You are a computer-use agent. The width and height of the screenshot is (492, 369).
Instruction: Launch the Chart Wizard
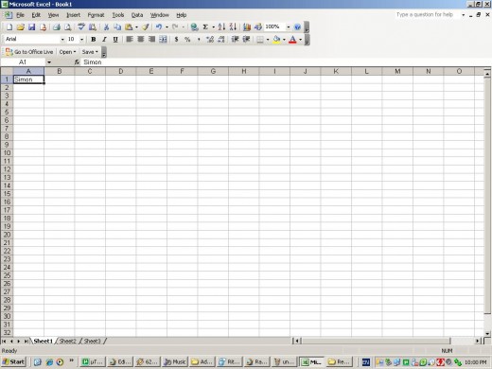(x=247, y=27)
